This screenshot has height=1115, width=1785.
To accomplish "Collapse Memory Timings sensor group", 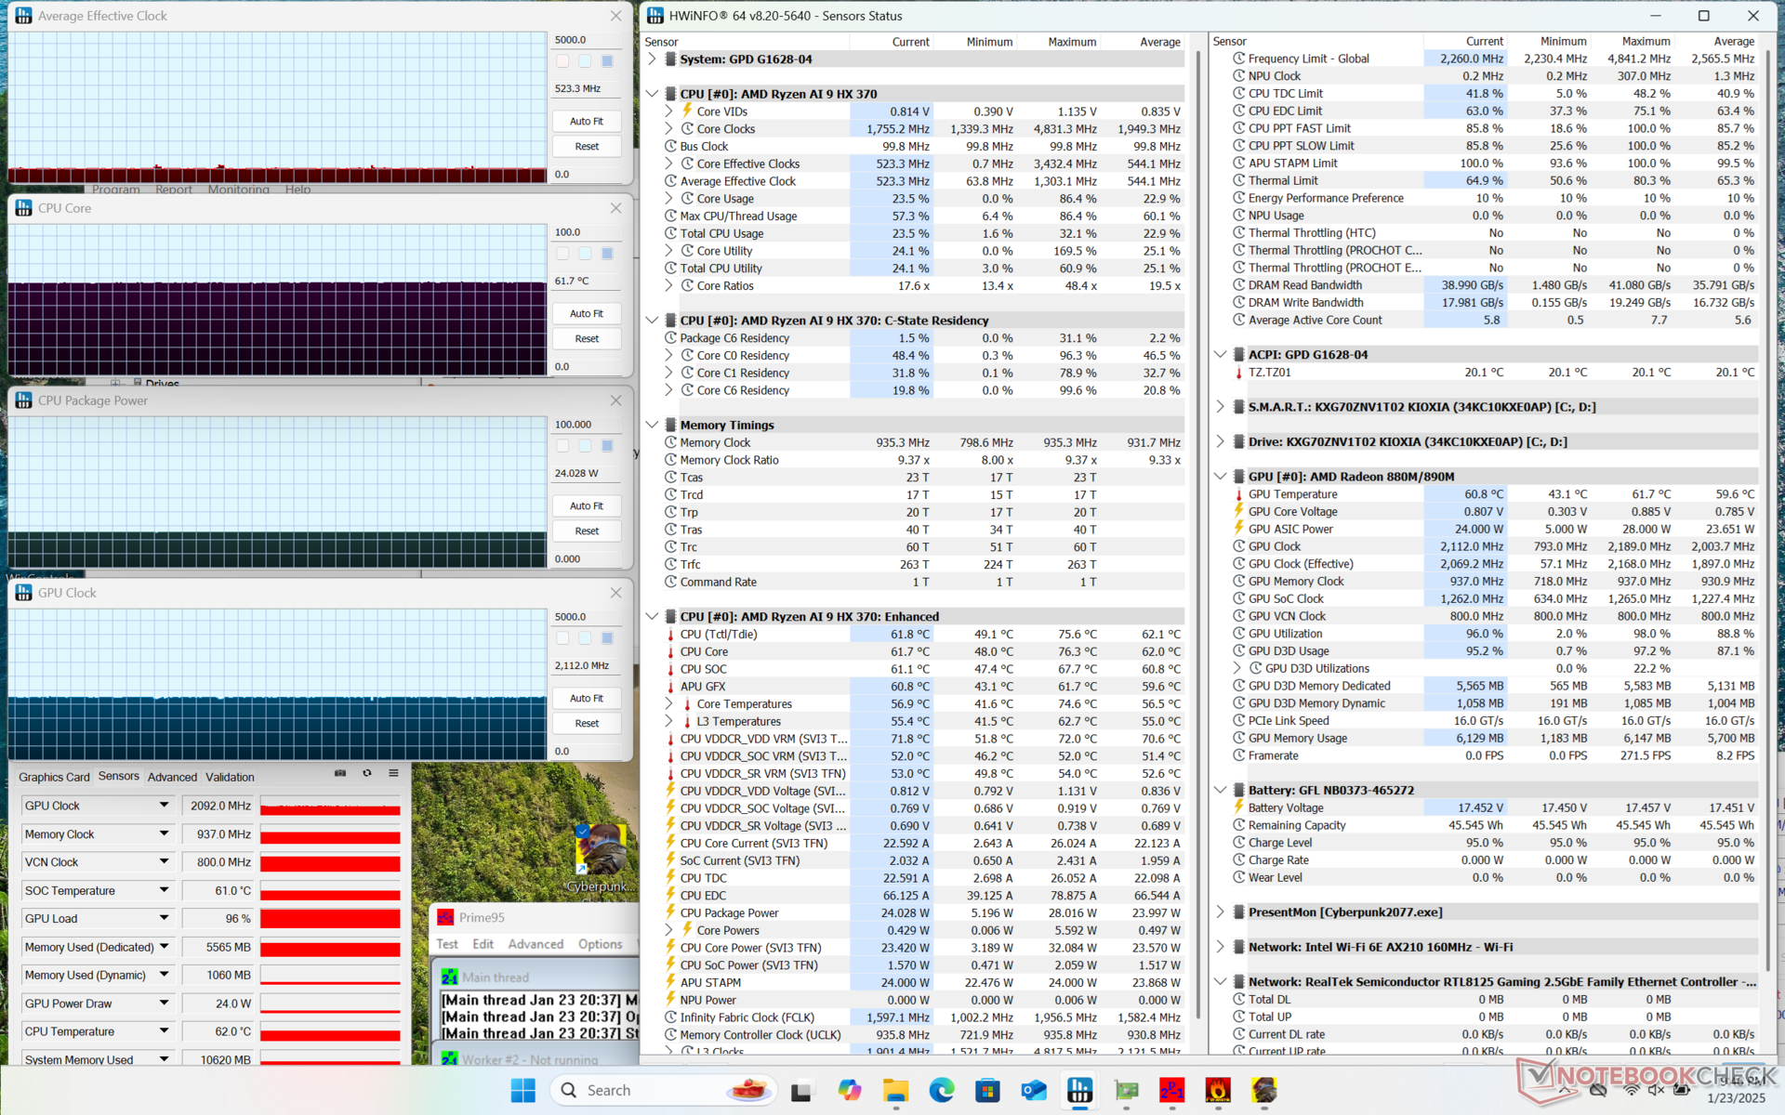I will [652, 425].
